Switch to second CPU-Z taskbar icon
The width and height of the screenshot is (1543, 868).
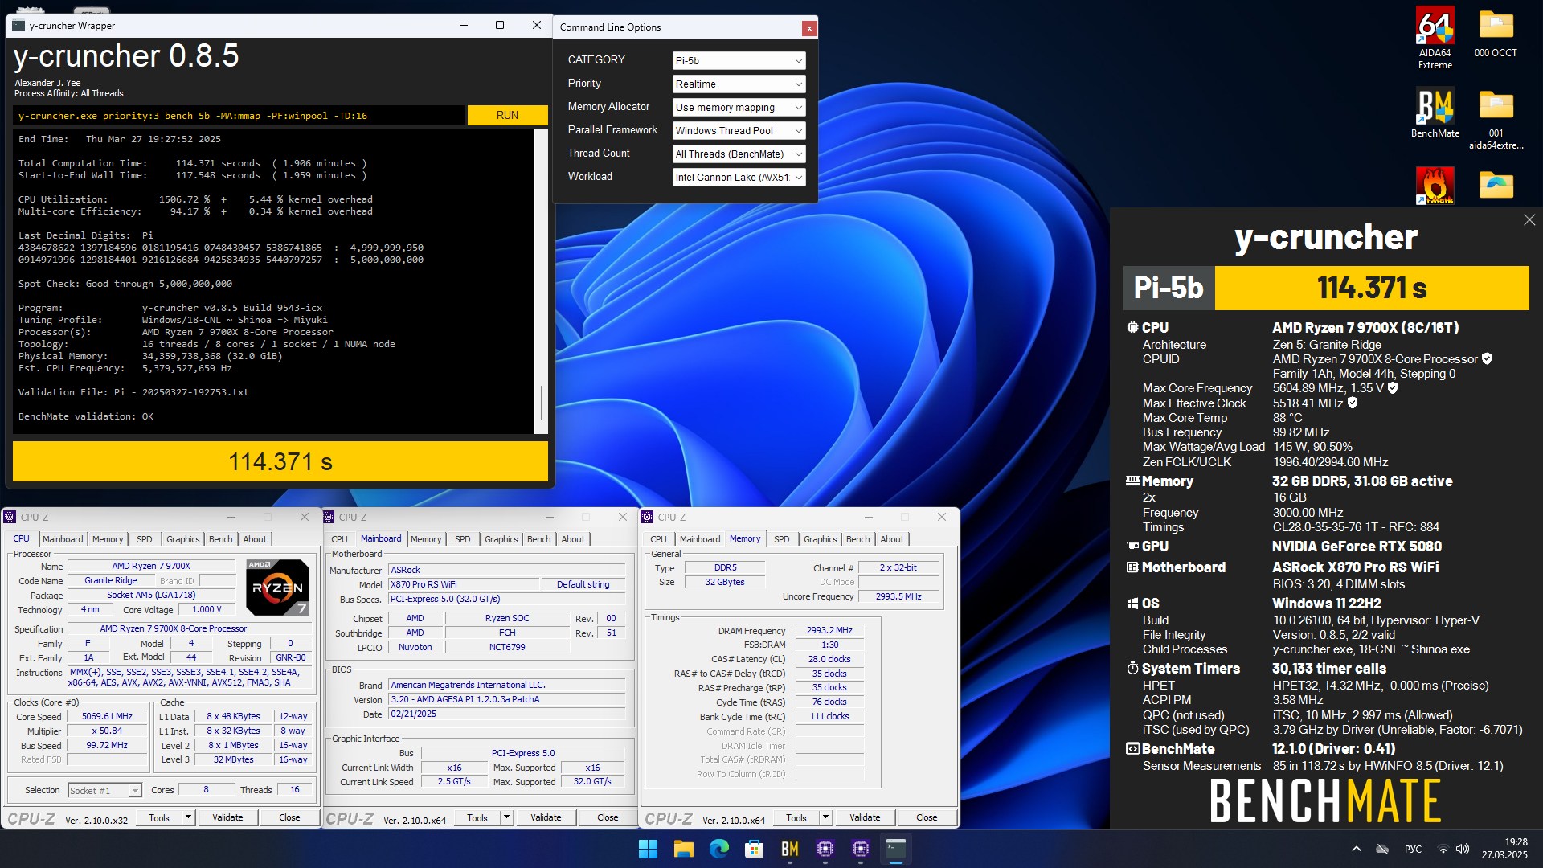(860, 849)
